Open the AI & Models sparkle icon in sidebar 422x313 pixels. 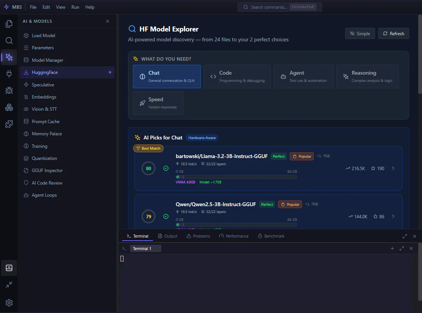pyautogui.click(x=9, y=57)
